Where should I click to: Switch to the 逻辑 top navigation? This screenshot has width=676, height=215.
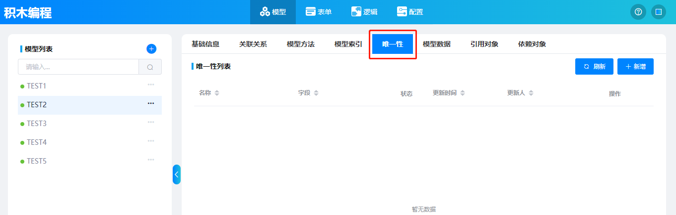point(364,12)
